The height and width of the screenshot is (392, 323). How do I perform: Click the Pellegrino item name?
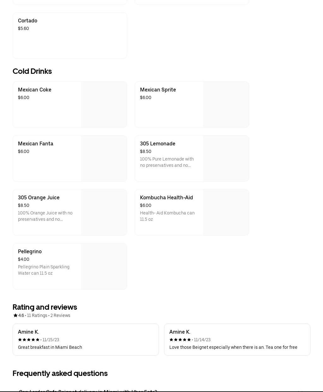click(30, 251)
